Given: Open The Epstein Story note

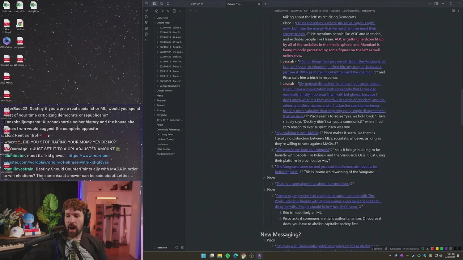Looking at the screenshot, I should tap(166, 154).
